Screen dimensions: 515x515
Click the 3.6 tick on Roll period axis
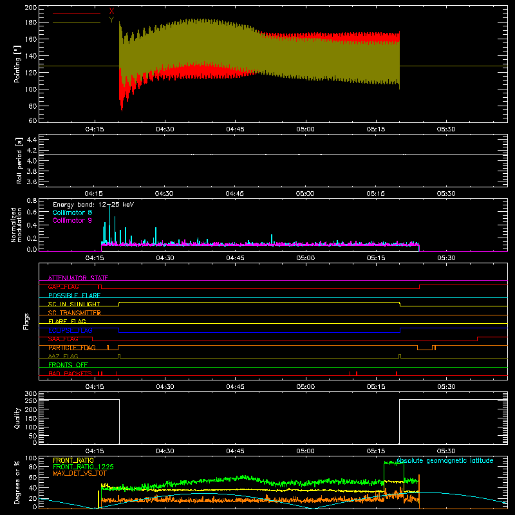point(32,182)
